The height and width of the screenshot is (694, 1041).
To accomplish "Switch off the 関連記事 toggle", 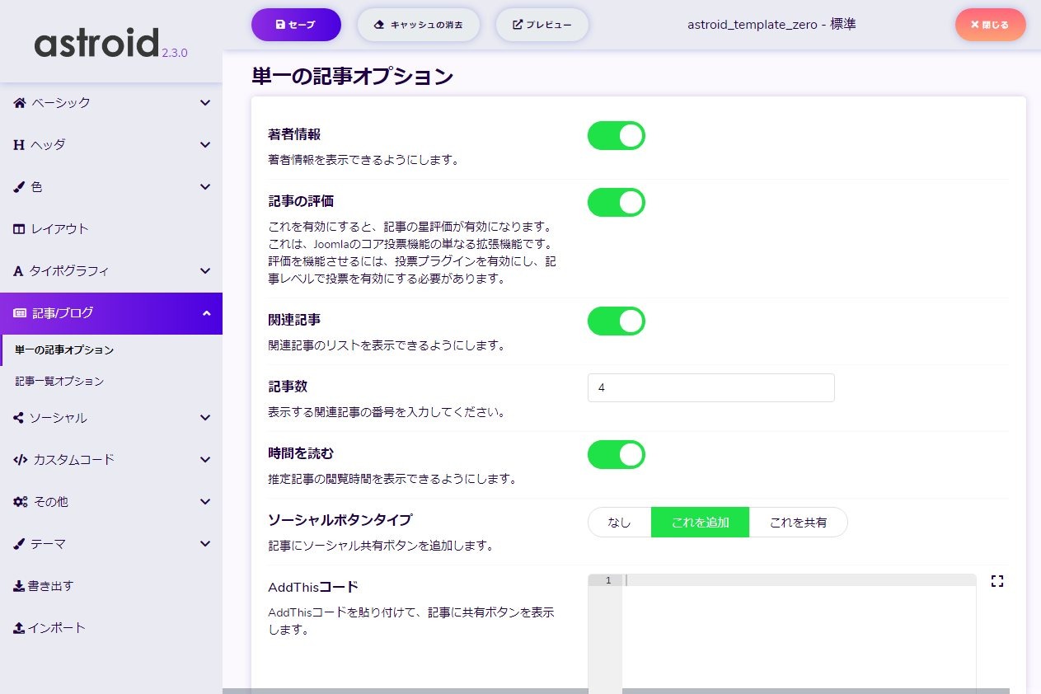I will point(616,321).
